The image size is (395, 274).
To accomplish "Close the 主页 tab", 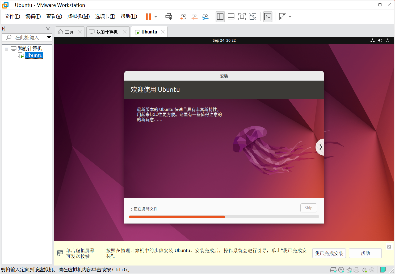I will pos(80,32).
